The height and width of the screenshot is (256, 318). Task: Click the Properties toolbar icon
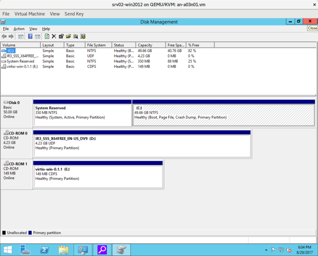click(61, 36)
